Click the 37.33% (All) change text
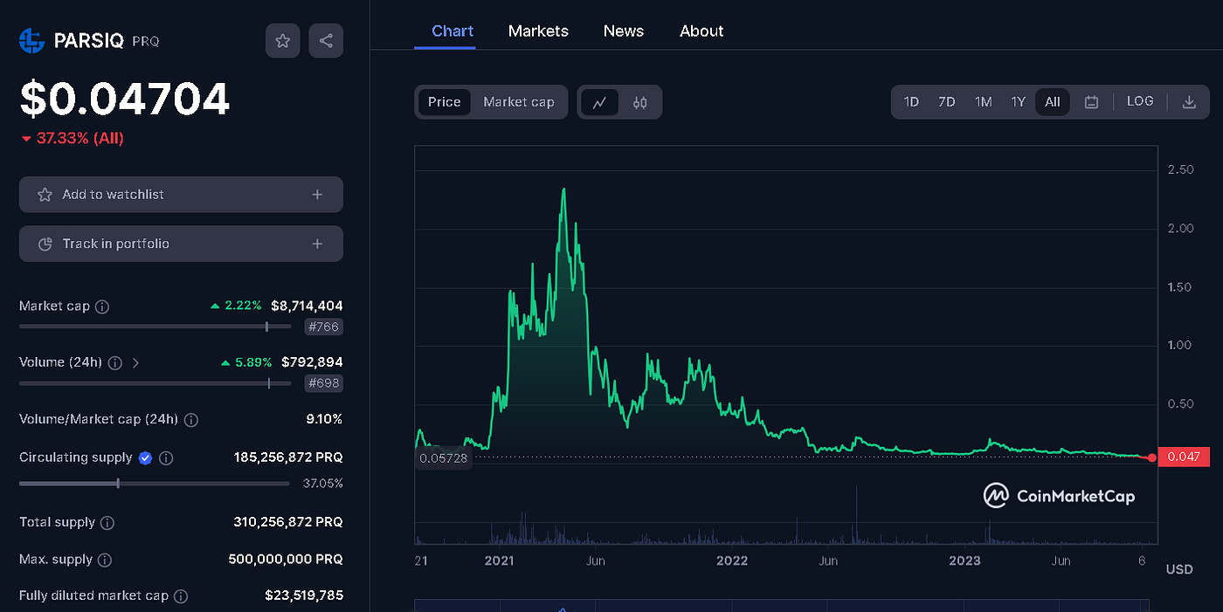Image resolution: width=1223 pixels, height=612 pixels. click(x=79, y=138)
